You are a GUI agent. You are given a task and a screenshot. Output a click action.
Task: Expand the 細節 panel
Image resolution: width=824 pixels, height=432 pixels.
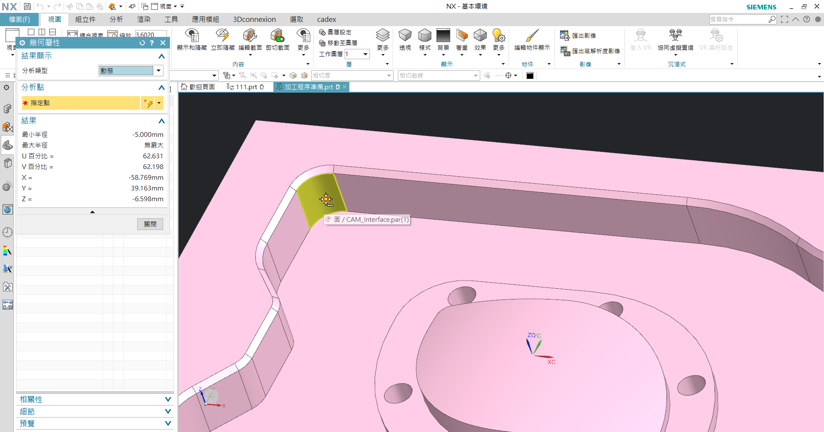pyautogui.click(x=168, y=411)
